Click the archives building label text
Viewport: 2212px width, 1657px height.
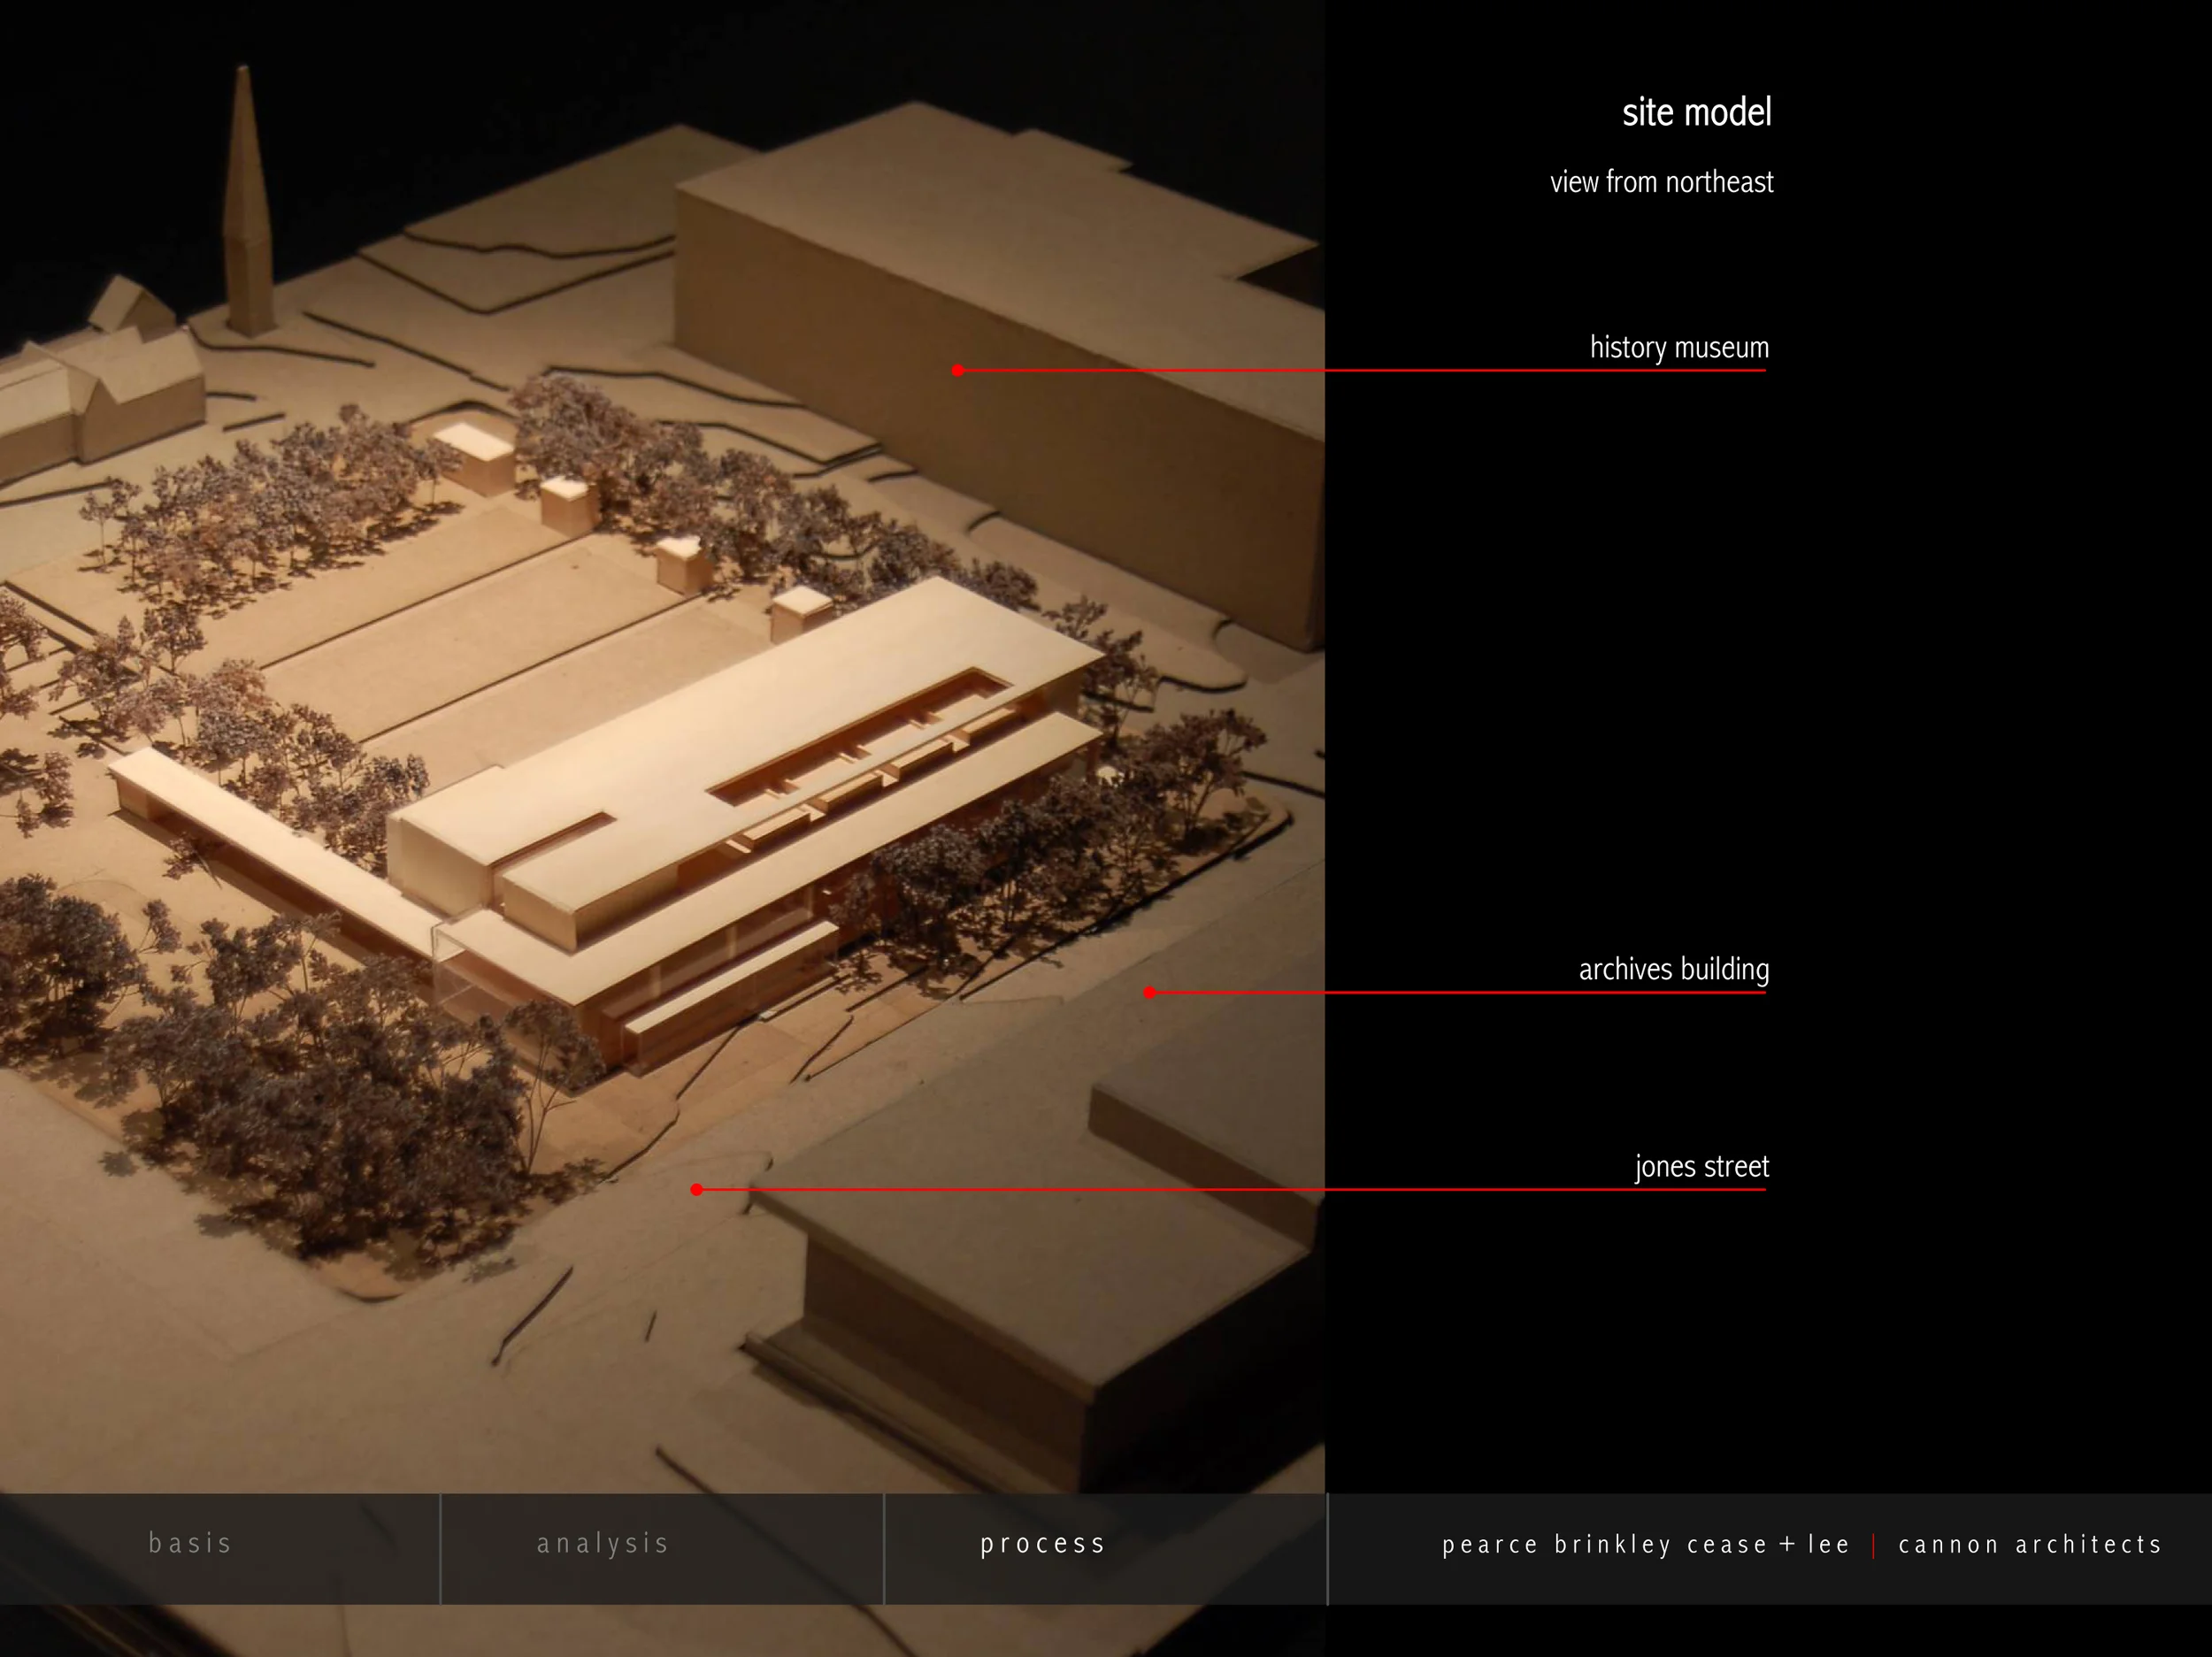point(1672,968)
